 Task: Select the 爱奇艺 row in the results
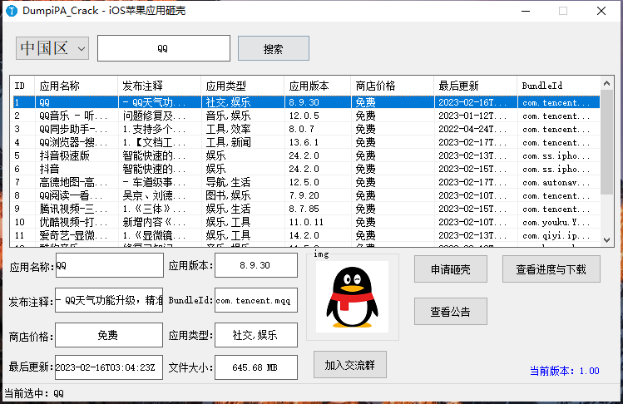(x=306, y=235)
